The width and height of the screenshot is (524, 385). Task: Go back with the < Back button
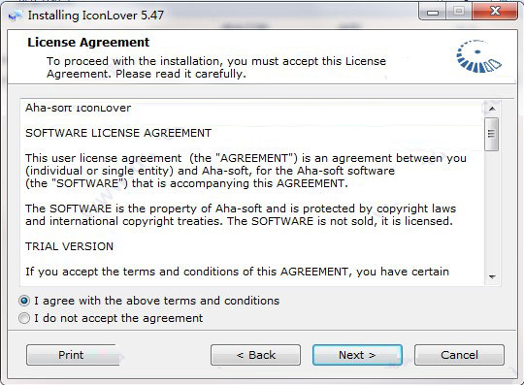pyautogui.click(x=255, y=355)
